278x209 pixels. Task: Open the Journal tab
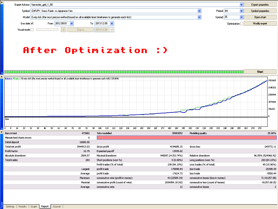[57, 206]
